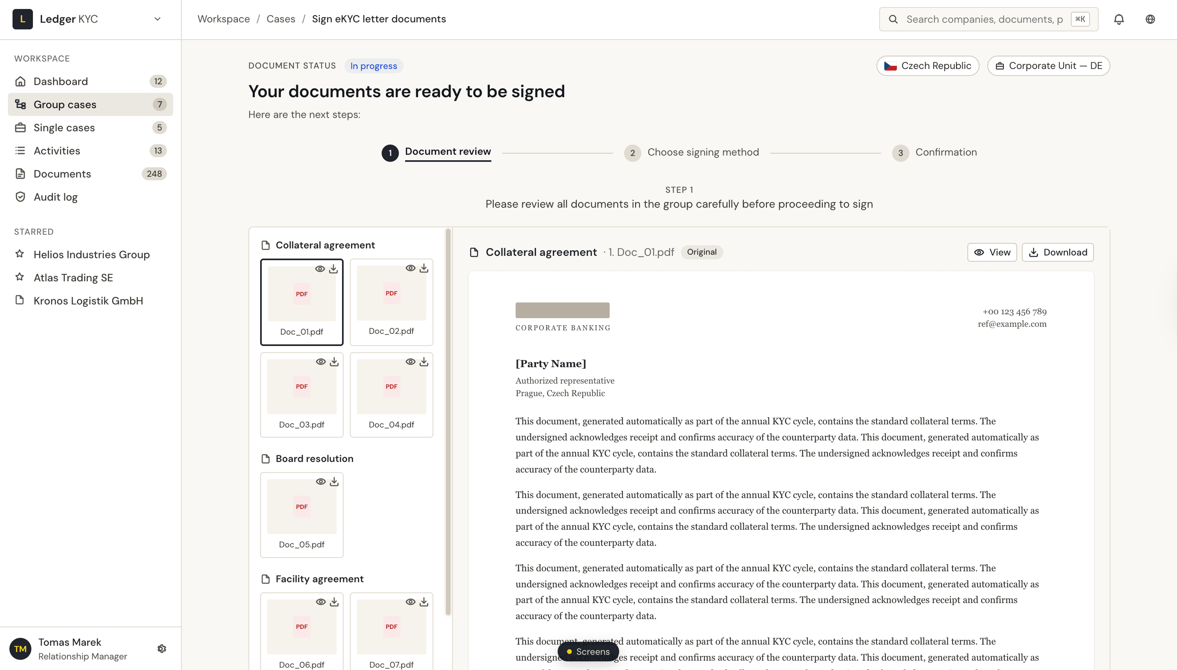Preview Doc_05.pdf with its eye toggle

point(321,481)
